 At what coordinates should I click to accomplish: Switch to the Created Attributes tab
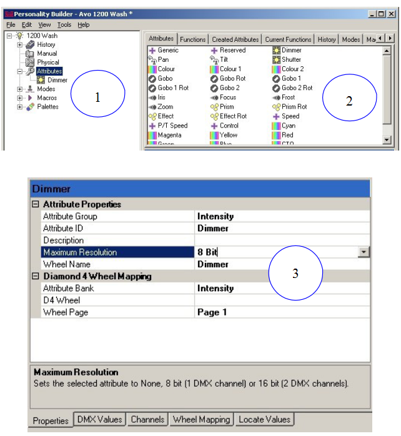(235, 39)
